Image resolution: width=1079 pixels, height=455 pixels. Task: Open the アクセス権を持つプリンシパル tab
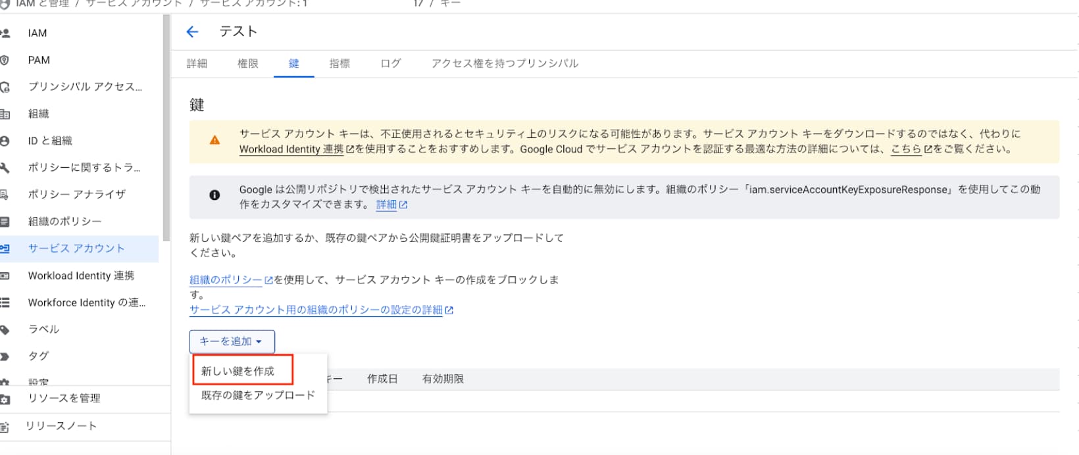[x=505, y=64]
